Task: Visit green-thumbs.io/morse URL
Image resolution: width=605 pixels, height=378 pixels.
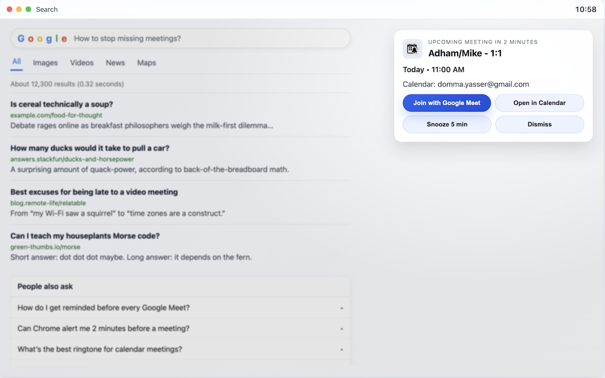Action: (45, 247)
